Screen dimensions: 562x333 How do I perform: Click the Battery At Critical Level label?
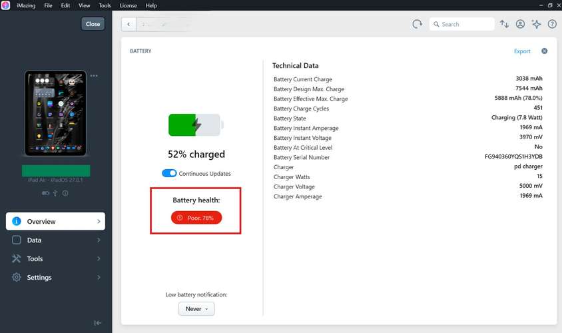coord(303,148)
